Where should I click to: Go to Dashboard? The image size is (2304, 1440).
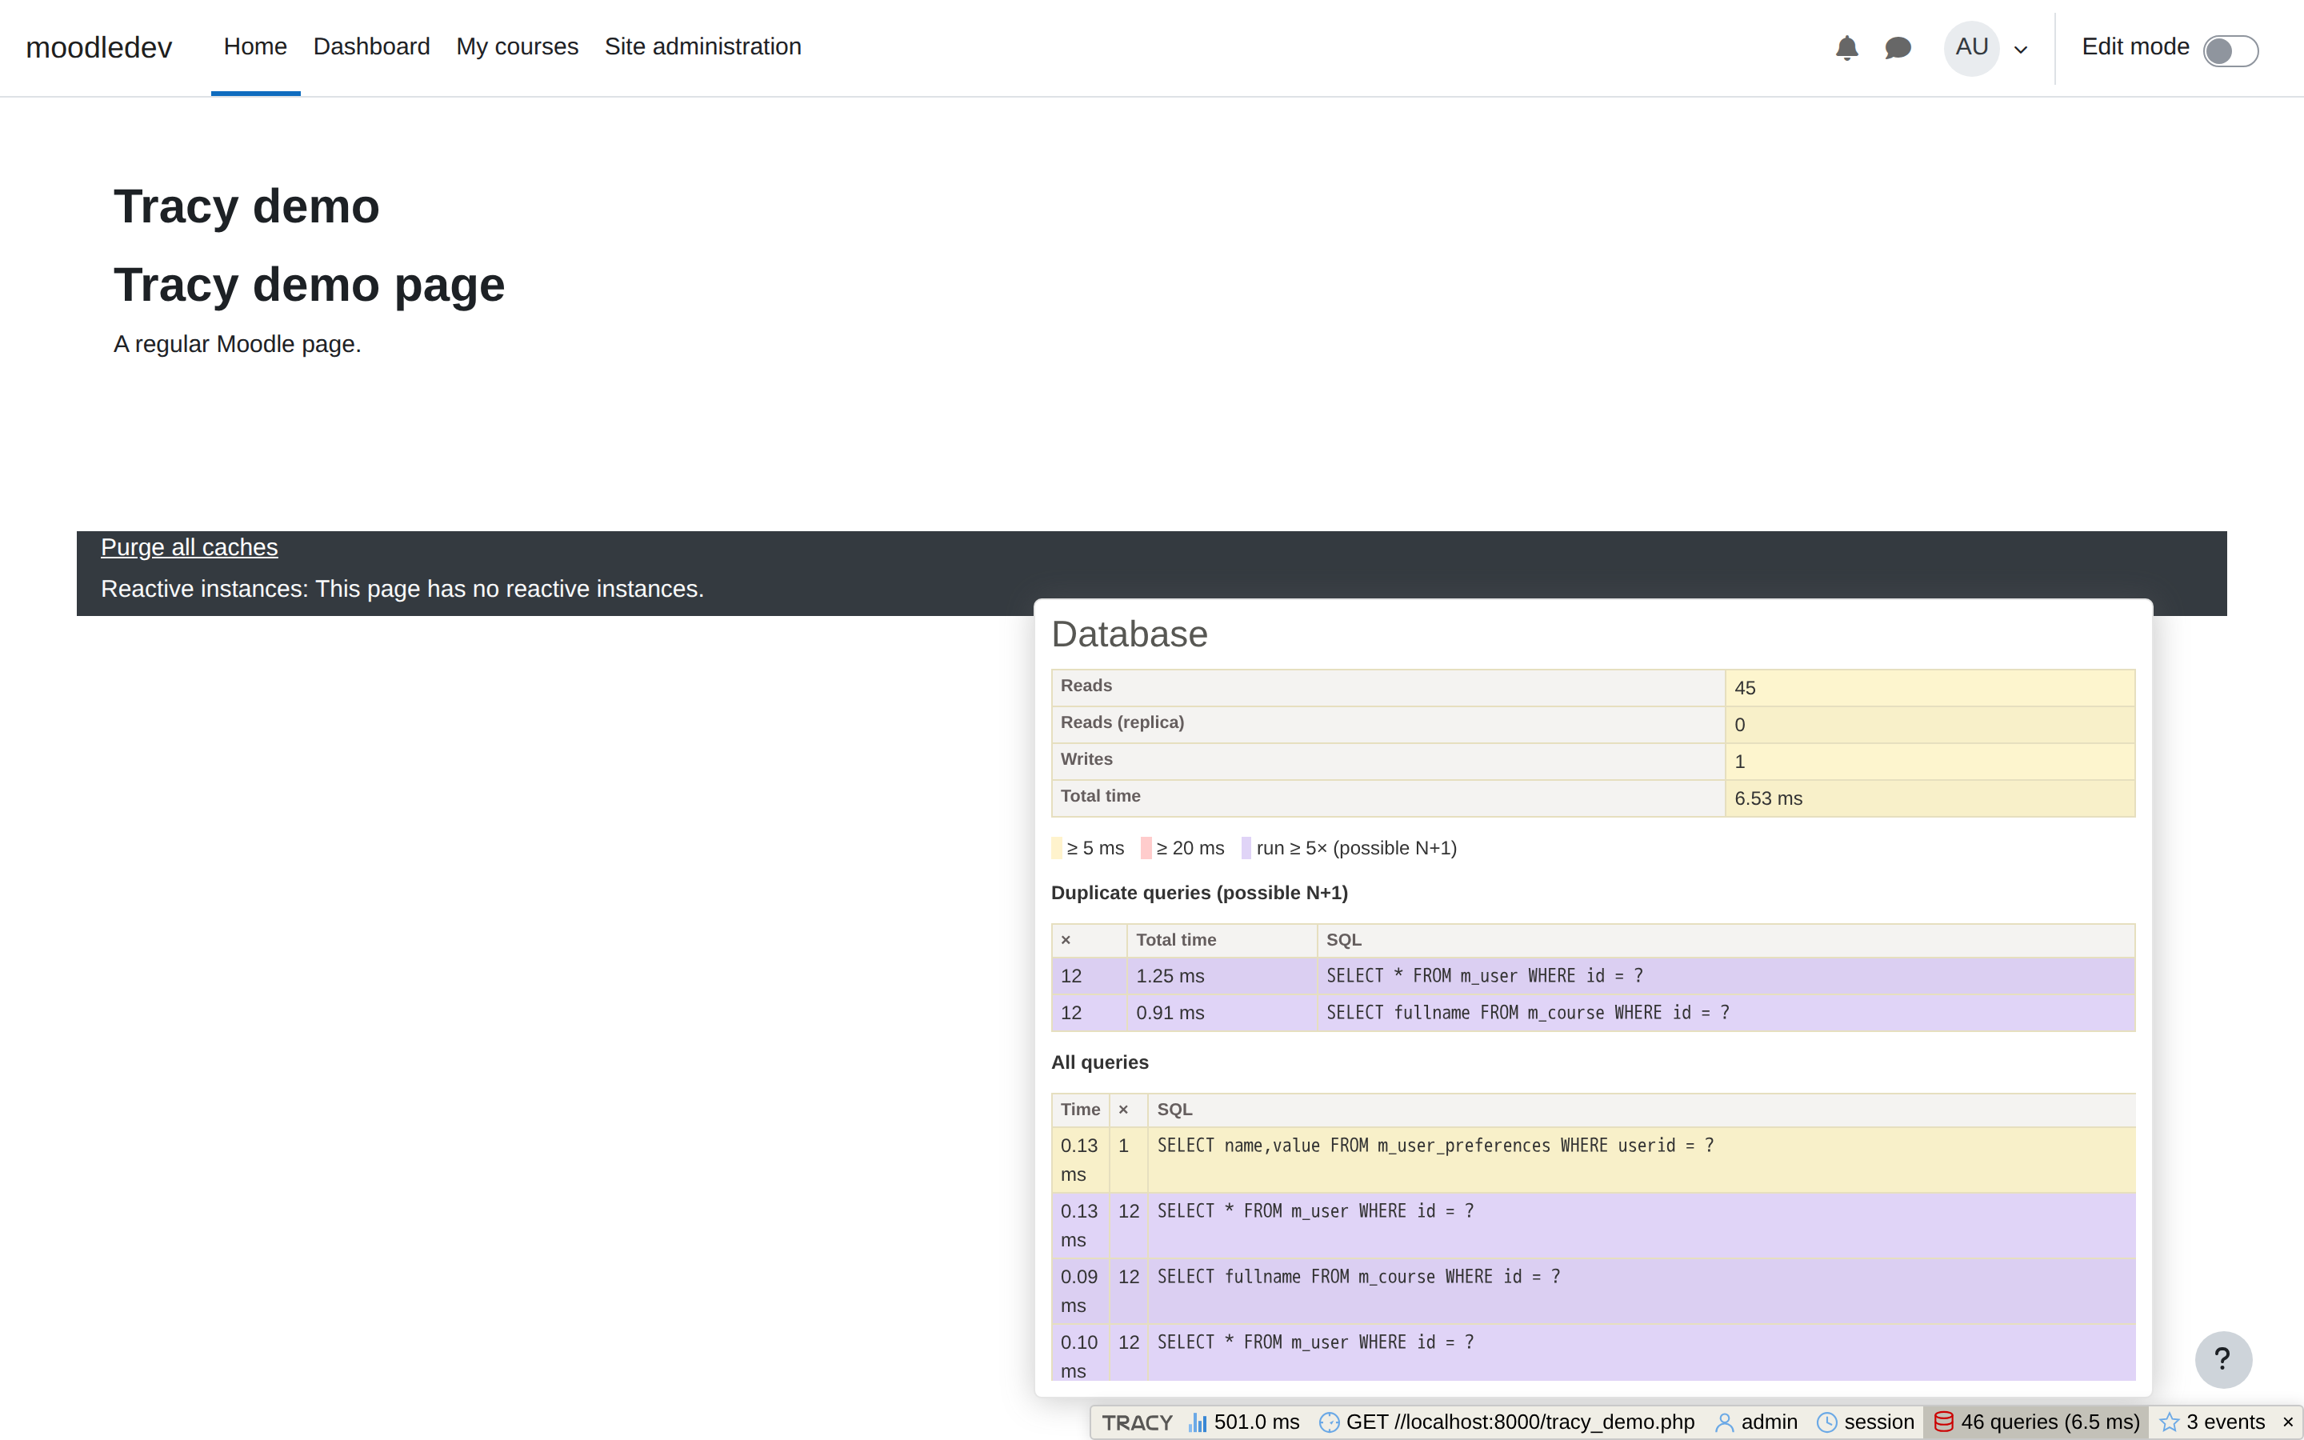371,46
